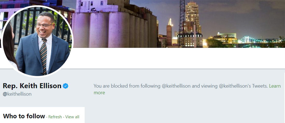The height and width of the screenshot is (123, 285).
Task: Click the "@keithellison's Tweets" mention in the notice
Action: 243,86
